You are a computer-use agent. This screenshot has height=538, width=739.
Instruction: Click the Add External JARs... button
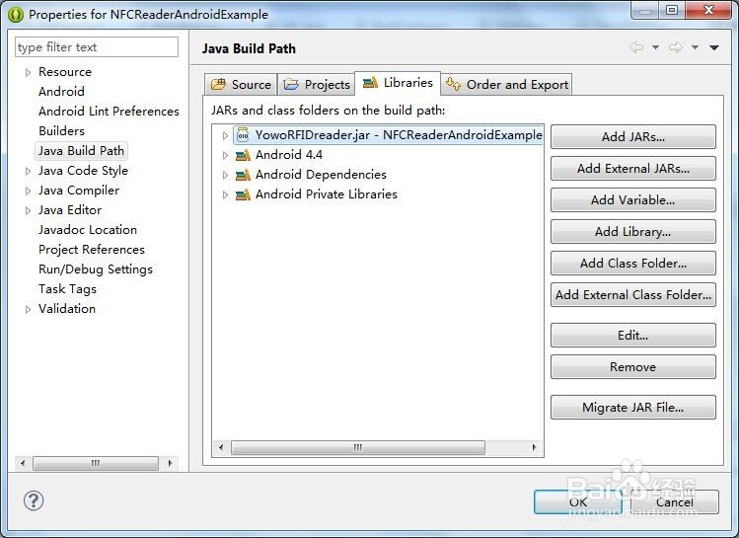point(633,169)
